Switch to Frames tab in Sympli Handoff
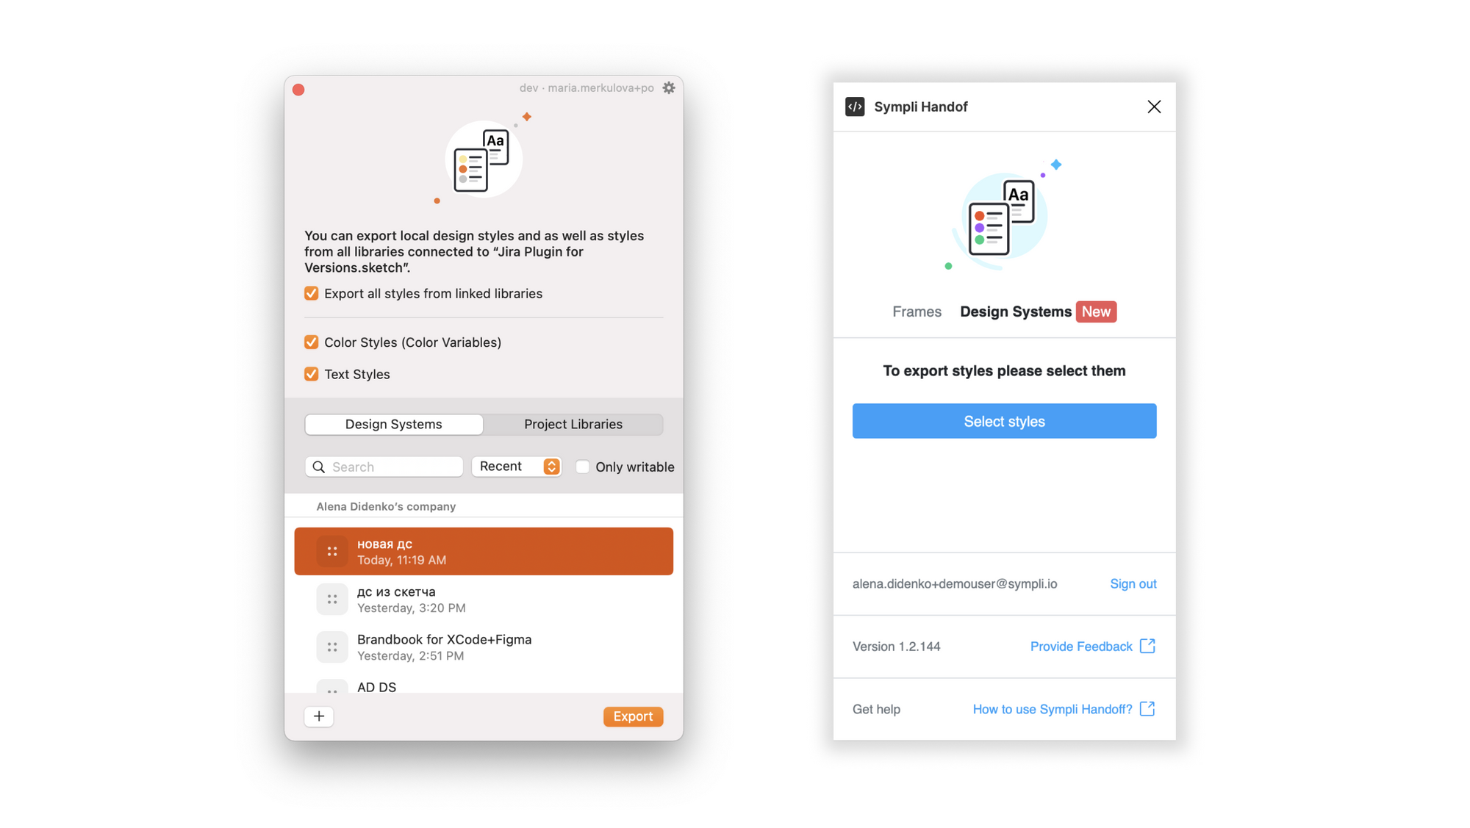Screen dimensions: 1470x828 (x=917, y=311)
